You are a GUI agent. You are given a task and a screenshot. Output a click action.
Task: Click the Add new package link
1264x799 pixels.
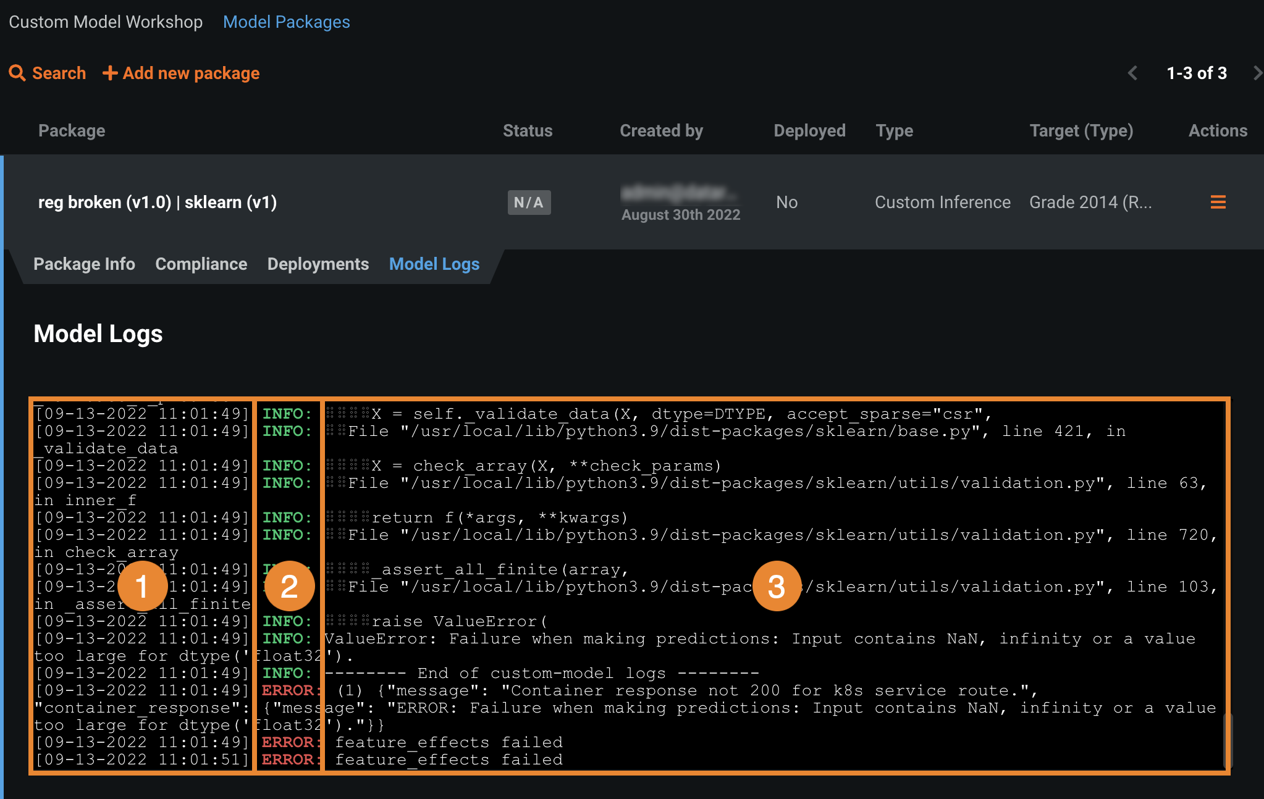click(191, 73)
